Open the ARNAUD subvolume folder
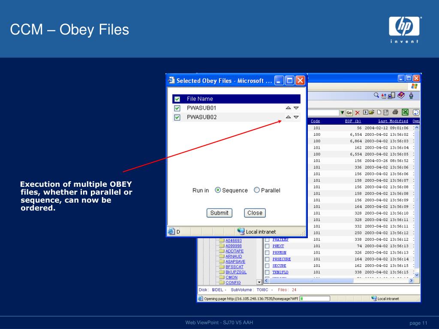Screen dimensions: 439x329 click(234, 256)
